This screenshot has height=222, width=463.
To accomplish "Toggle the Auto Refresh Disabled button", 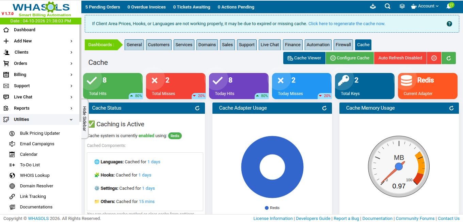I will tap(400, 58).
